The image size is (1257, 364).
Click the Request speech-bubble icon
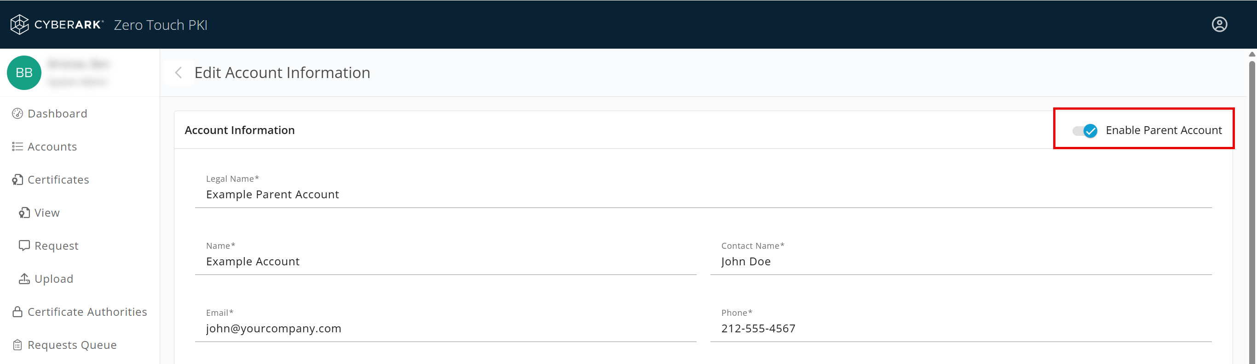coord(24,245)
